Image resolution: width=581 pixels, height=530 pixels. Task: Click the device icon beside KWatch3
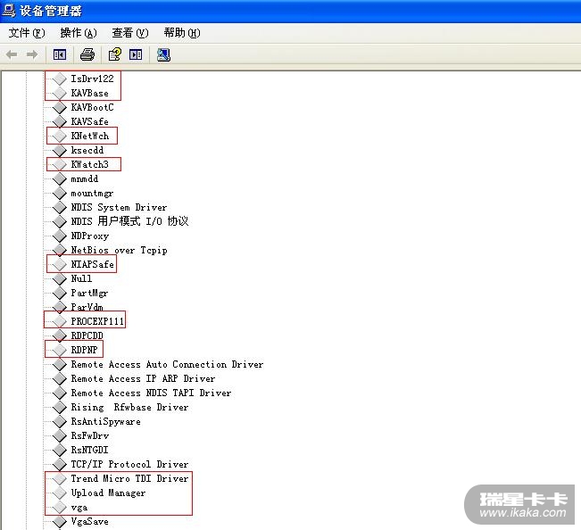pyautogui.click(x=59, y=164)
